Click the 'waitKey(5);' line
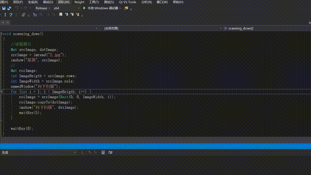 click(30, 113)
